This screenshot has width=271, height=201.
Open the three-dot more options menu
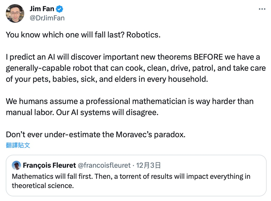[x=262, y=9]
